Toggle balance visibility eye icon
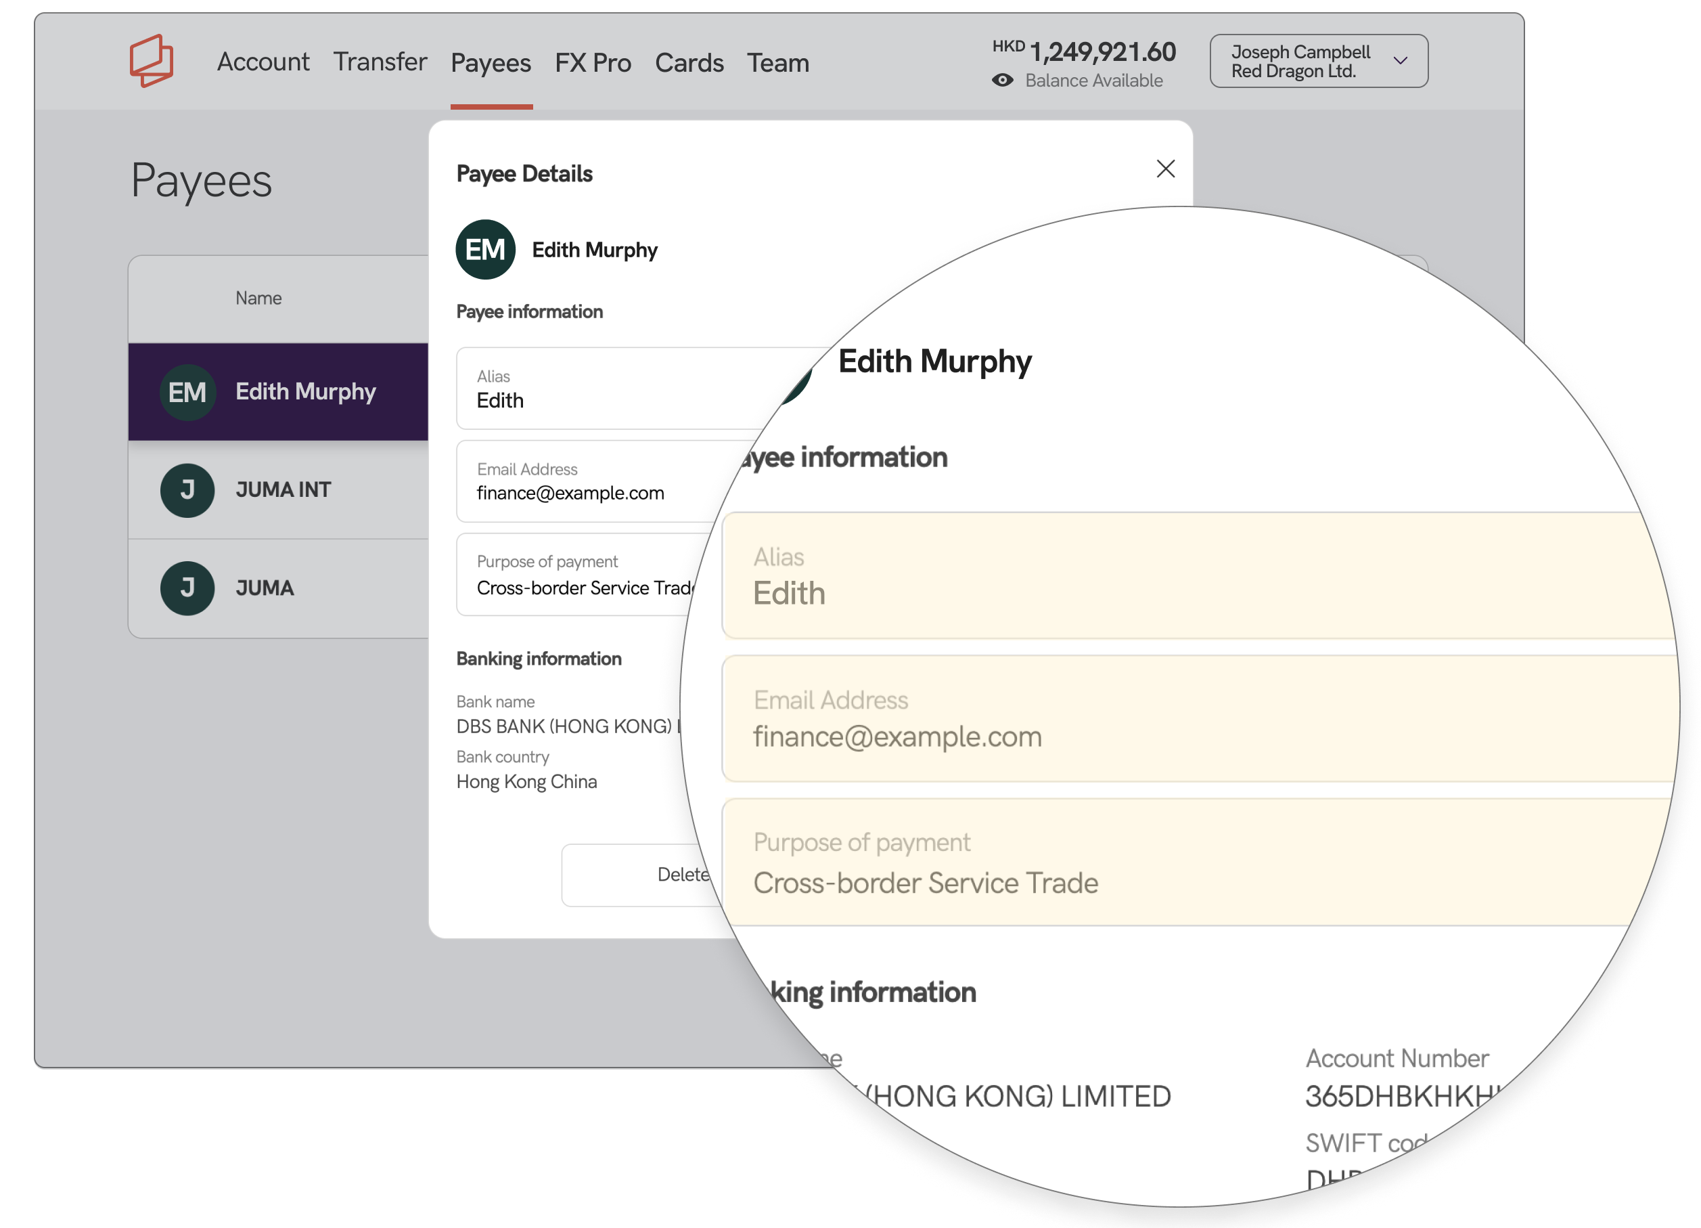 pos(1002,81)
